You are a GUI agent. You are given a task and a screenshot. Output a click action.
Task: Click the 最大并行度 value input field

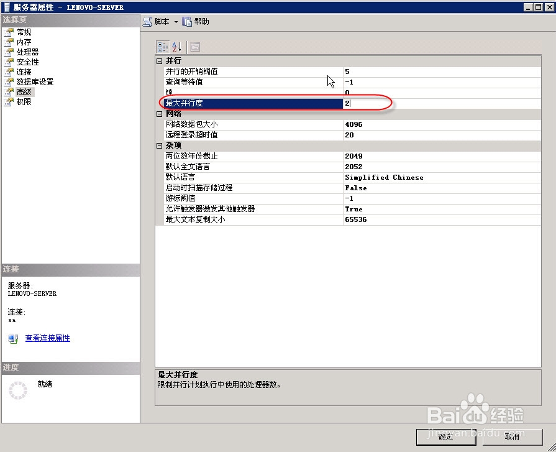pos(373,103)
